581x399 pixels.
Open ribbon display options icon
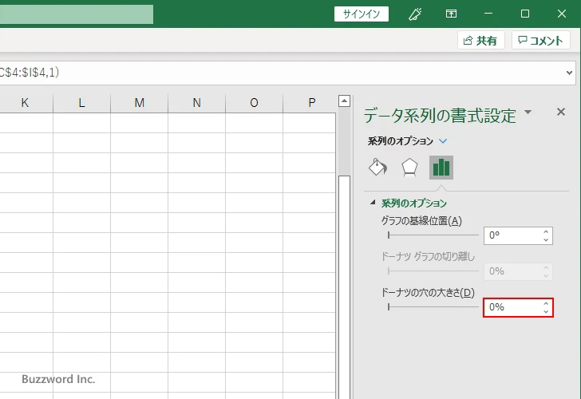pos(451,14)
